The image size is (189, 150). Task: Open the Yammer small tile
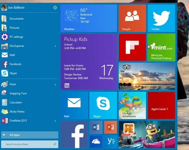pos(110,142)
